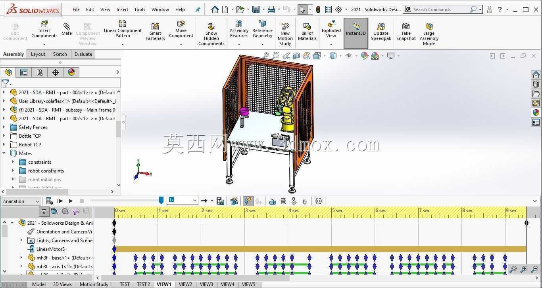Pin the menu bar with the pushpin

198,9
